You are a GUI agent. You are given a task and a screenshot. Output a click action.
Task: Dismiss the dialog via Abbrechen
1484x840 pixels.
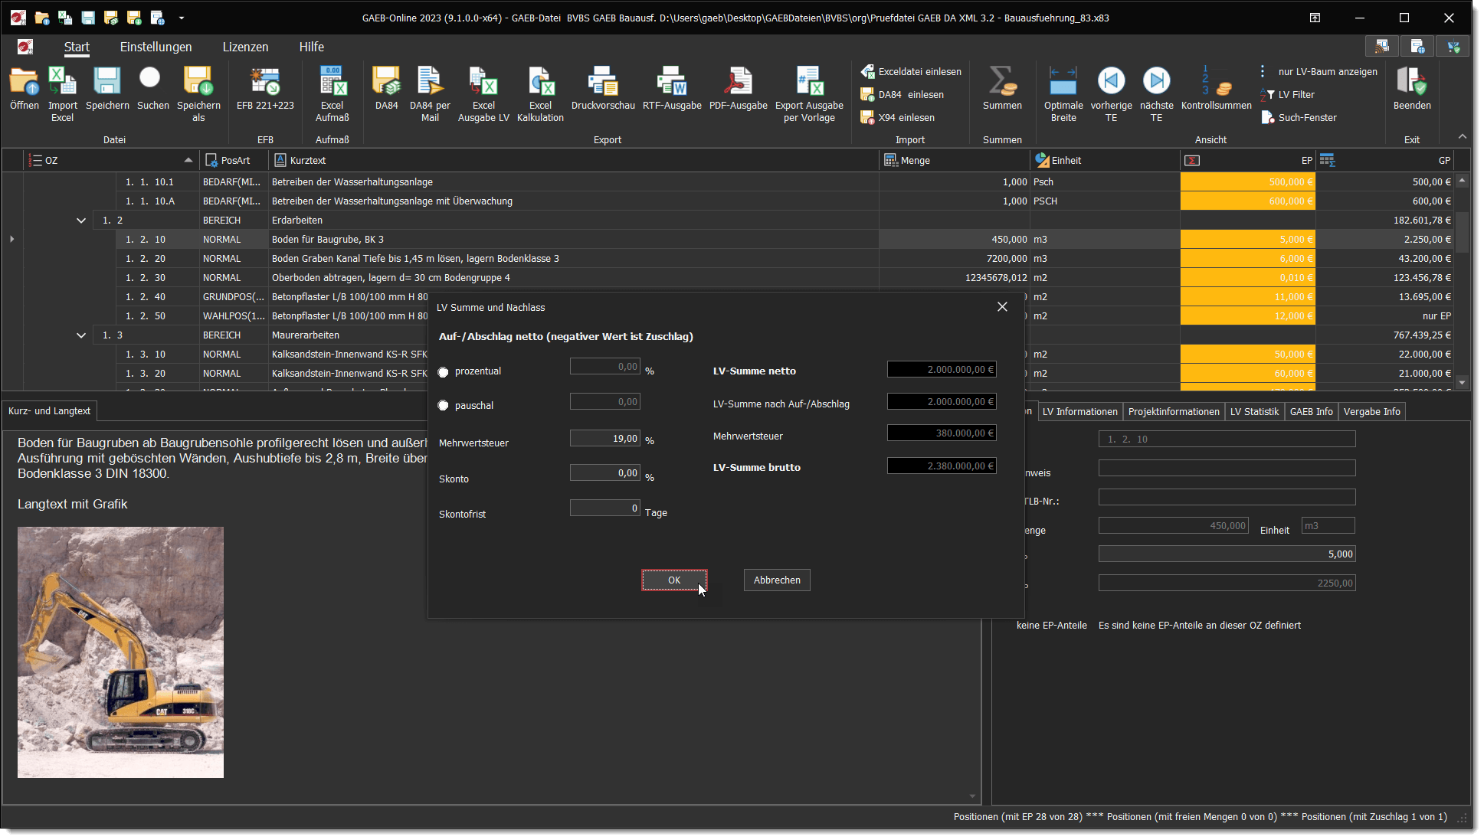(776, 580)
